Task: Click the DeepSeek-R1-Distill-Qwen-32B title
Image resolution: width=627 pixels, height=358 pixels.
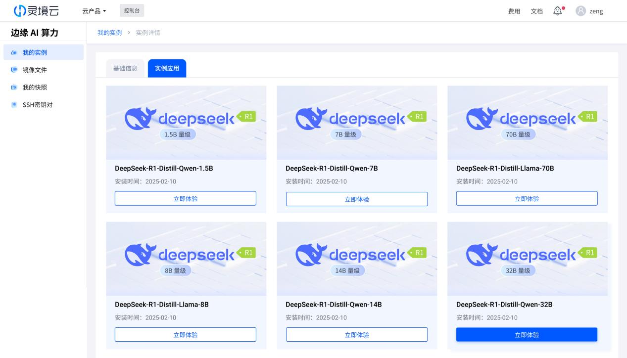Action: 504,305
